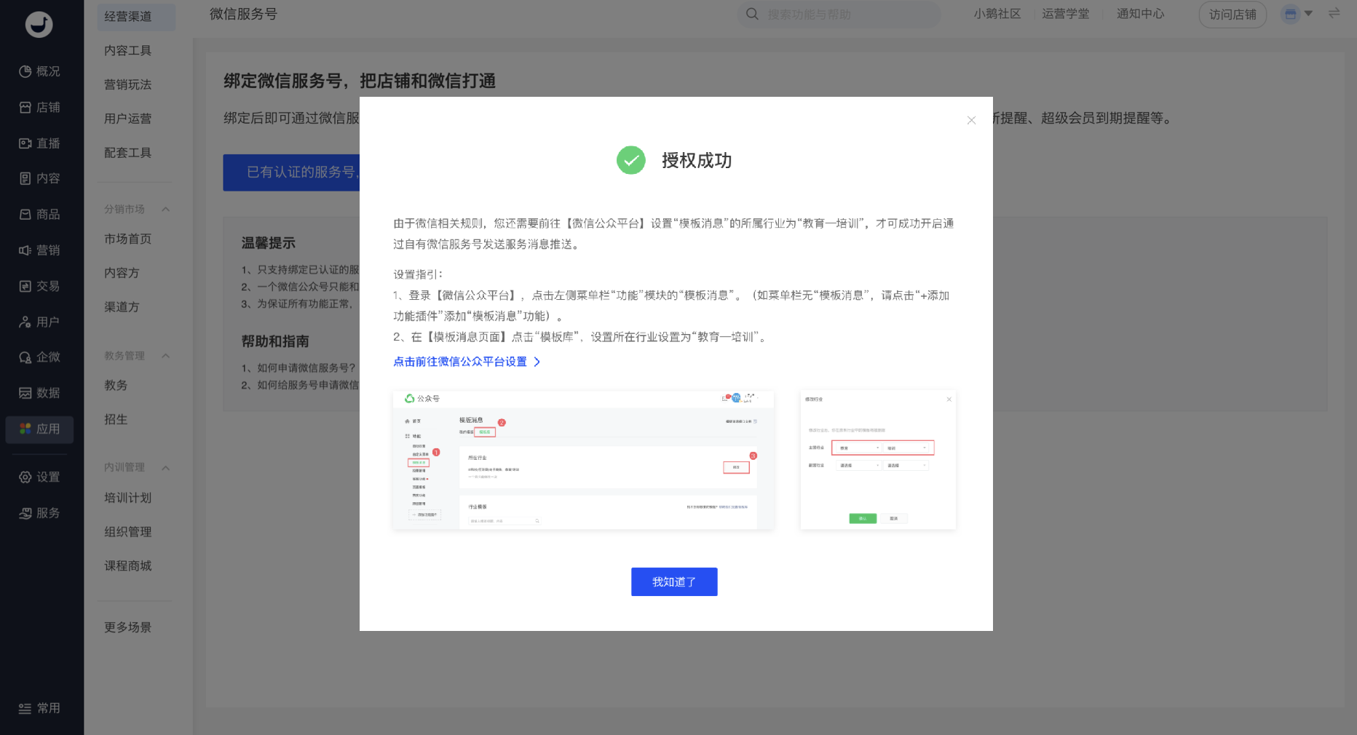Click the 公众号 template message screenshot
Viewport: 1357px width, 735px height.
[x=583, y=460]
